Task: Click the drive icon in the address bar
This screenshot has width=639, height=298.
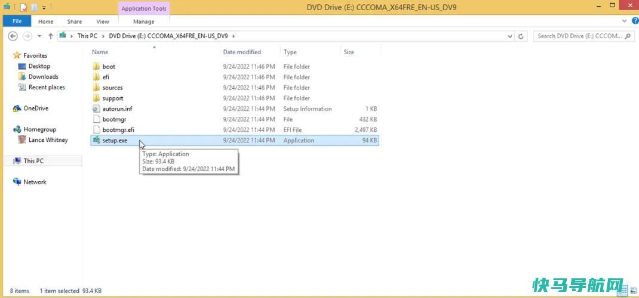Action: point(63,35)
